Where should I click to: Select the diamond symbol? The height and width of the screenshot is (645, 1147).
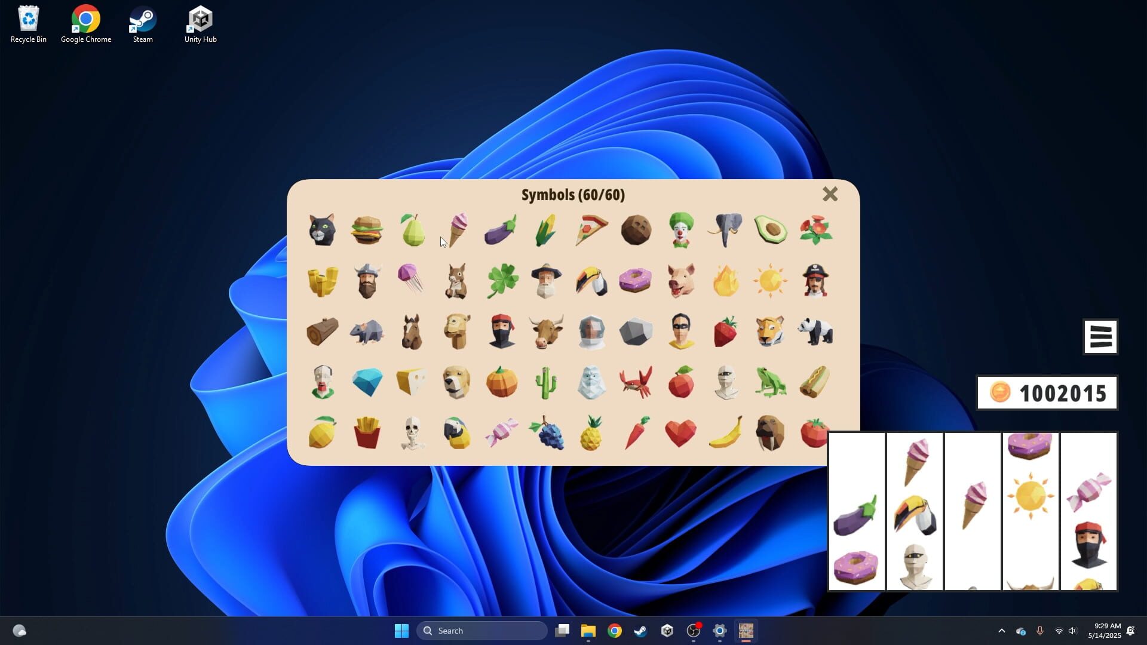(367, 382)
